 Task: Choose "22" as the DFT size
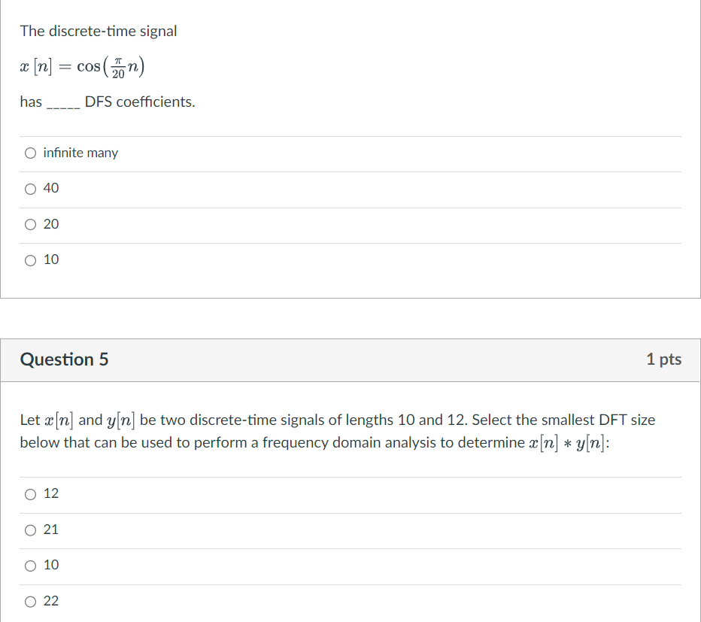(x=30, y=601)
